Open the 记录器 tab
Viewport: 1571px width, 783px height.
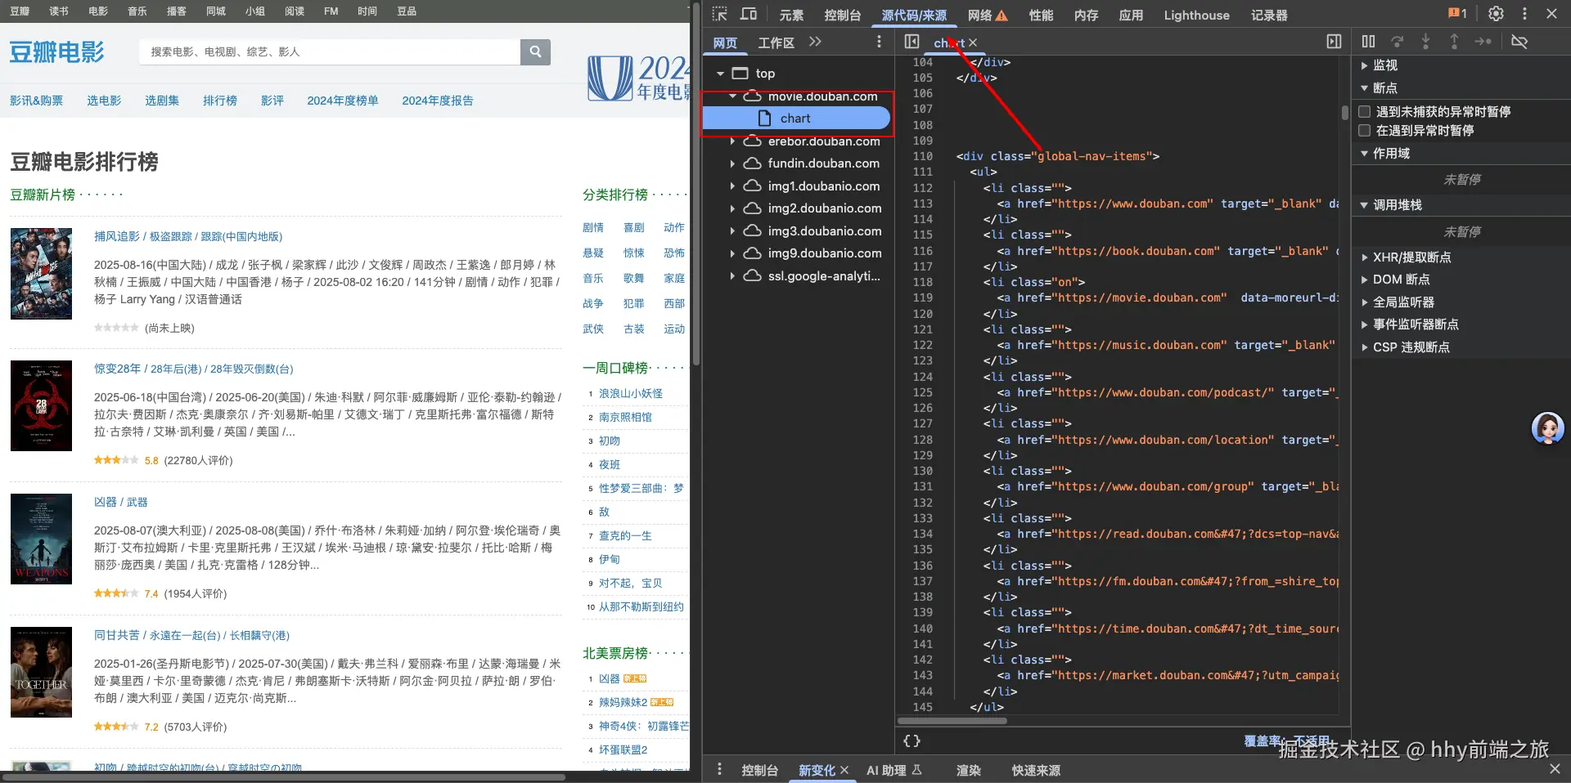tap(1269, 16)
